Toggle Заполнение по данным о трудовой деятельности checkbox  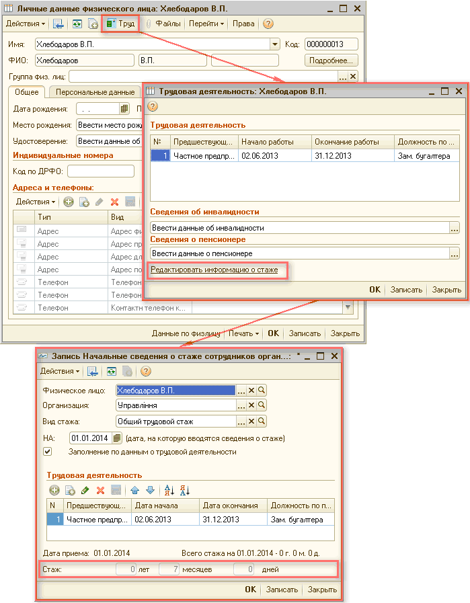click(48, 452)
